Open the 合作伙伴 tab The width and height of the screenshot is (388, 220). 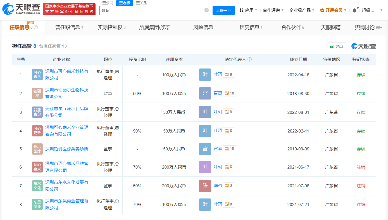(293, 27)
